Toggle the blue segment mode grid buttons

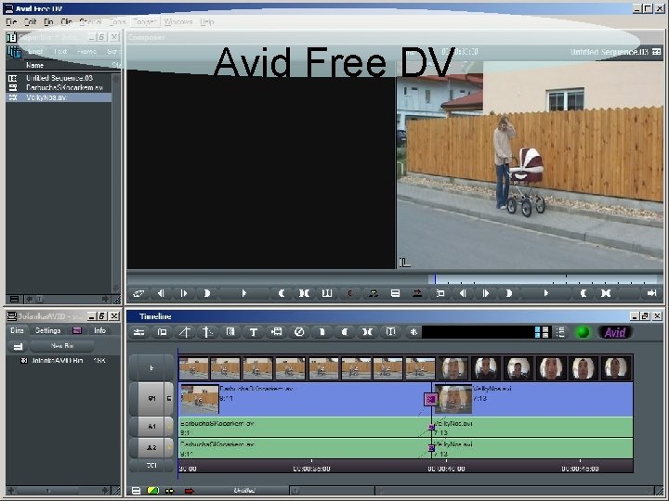[x=542, y=332]
